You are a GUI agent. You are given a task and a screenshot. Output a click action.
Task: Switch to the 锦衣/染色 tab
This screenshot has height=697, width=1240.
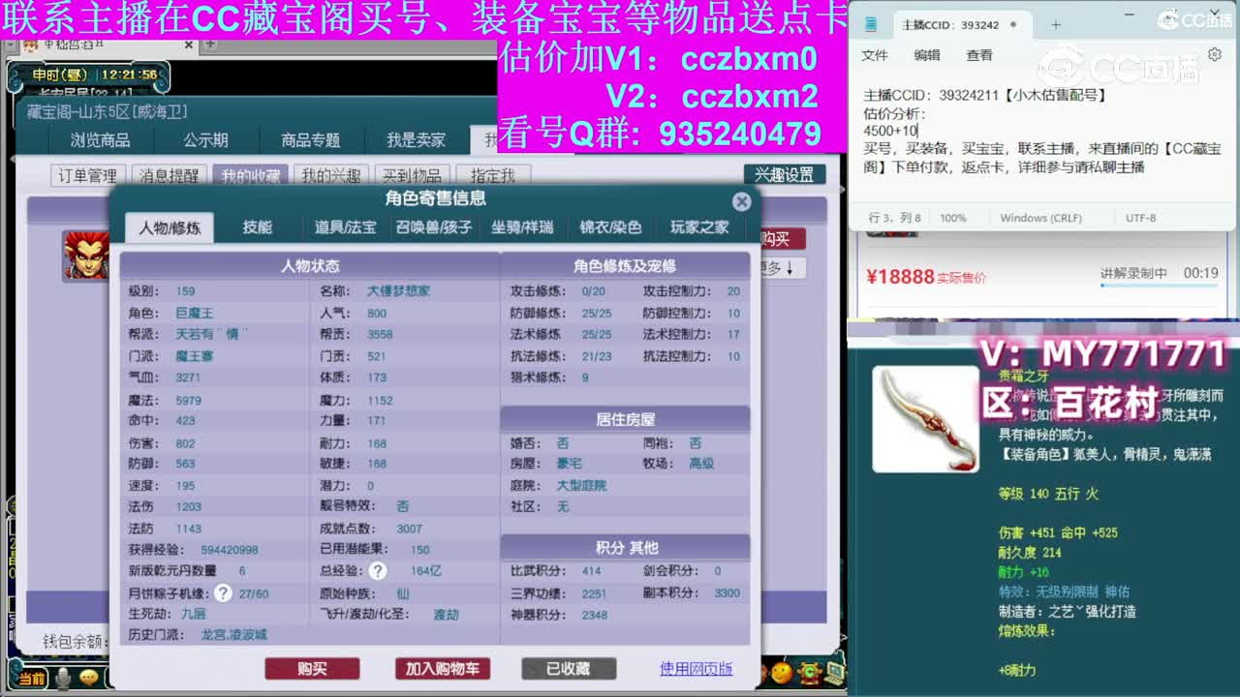point(610,227)
